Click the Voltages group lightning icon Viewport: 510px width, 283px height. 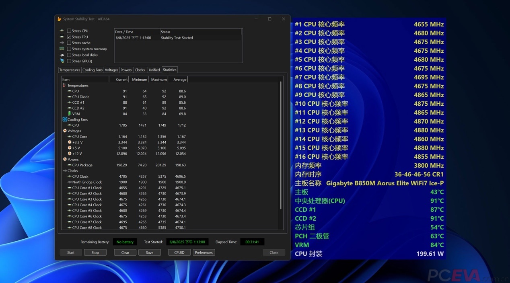click(65, 131)
